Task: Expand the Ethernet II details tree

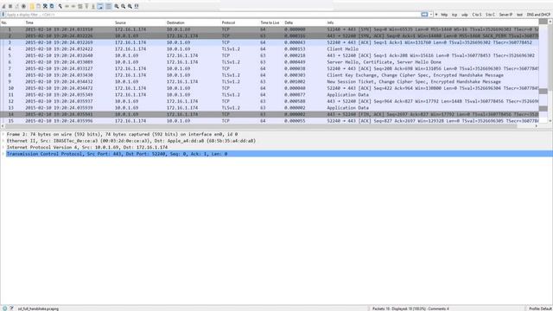Action: click(x=3, y=141)
